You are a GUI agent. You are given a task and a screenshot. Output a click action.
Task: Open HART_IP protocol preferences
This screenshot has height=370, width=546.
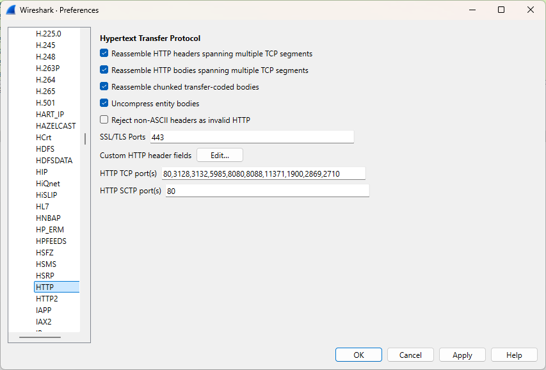point(50,115)
